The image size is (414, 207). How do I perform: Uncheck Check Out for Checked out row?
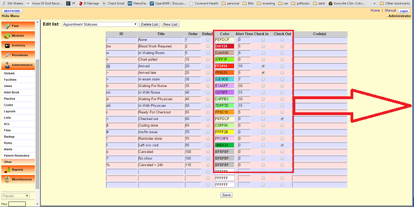tap(282, 119)
